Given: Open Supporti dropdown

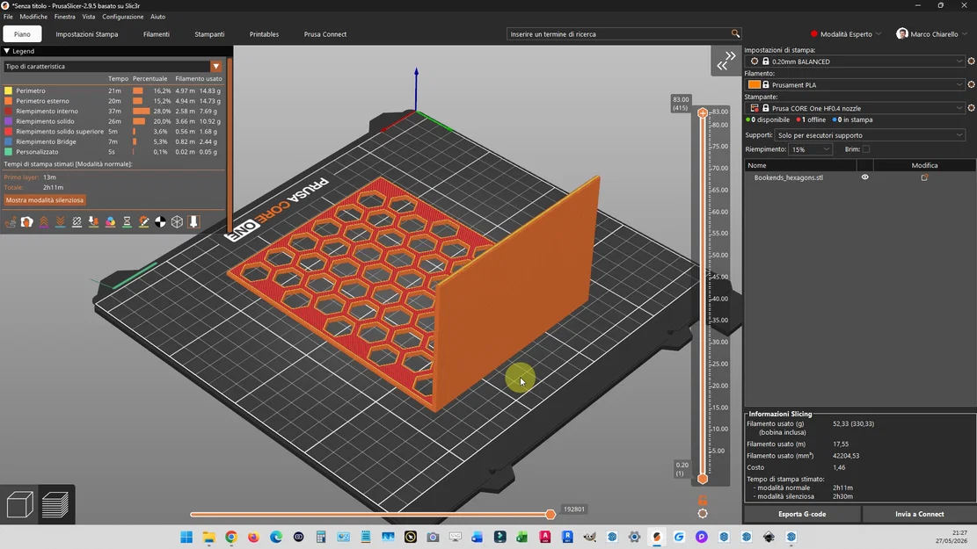Looking at the screenshot, I should [870, 135].
